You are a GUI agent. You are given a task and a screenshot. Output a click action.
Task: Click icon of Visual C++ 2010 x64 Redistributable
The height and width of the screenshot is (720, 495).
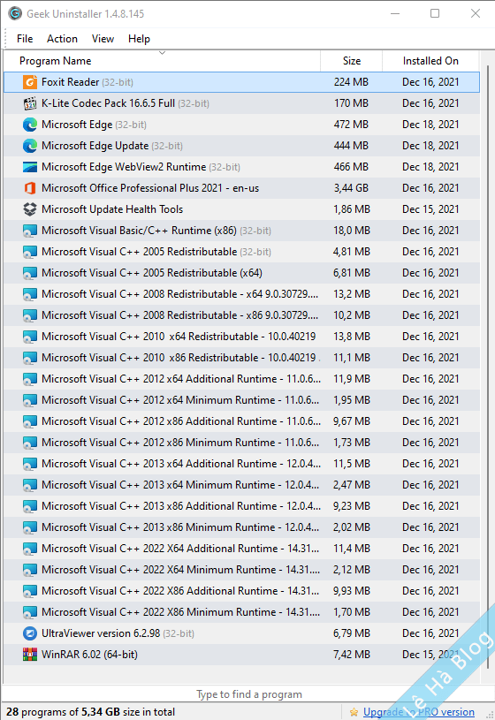(30, 337)
